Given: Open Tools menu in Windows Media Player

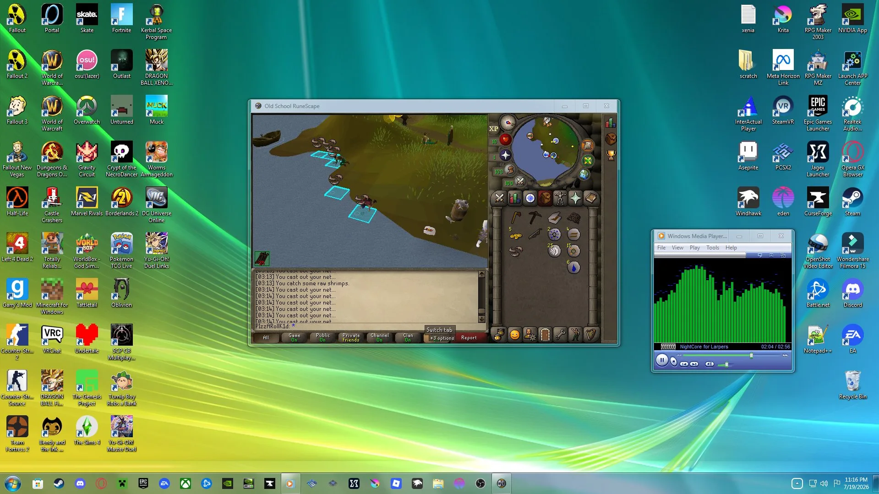Looking at the screenshot, I should 713,248.
